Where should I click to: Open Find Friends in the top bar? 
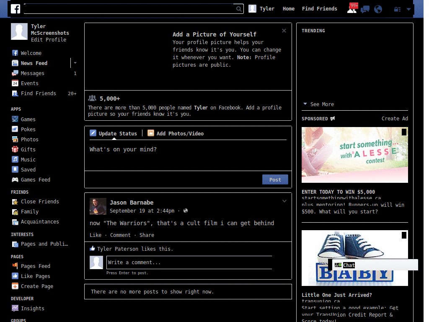click(x=320, y=9)
